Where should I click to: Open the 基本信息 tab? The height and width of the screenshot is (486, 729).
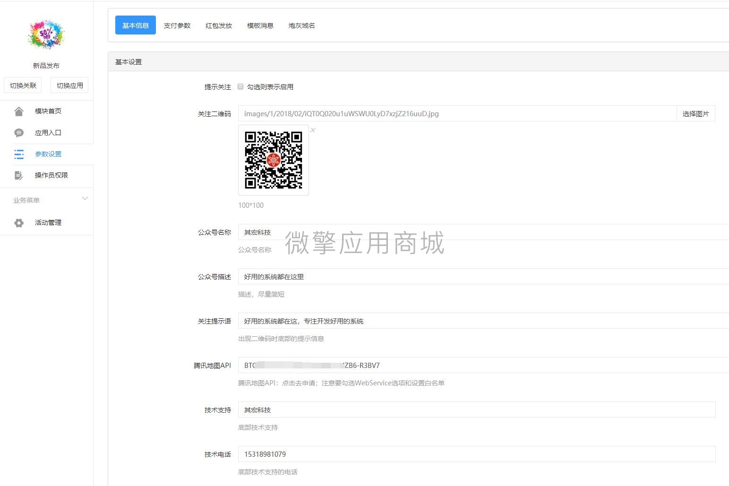coord(136,26)
